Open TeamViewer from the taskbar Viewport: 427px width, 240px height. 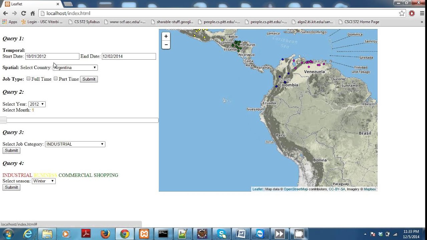click(260, 234)
